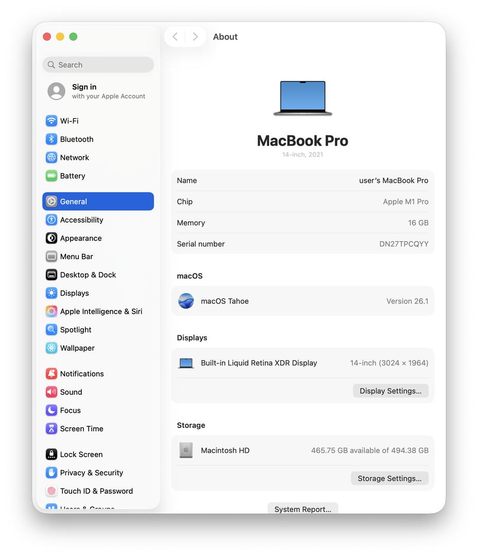Go forward with the right chevron
Image resolution: width=478 pixels, height=556 pixels.
coord(195,37)
